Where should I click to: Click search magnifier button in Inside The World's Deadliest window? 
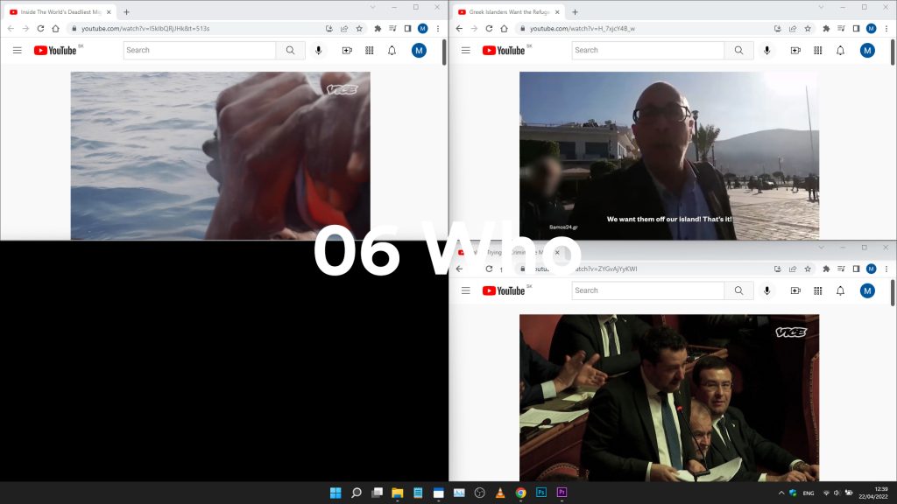click(x=291, y=50)
